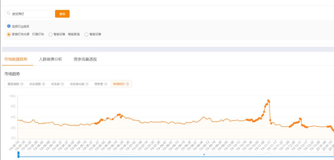Click the help icon next to 市场均价
Viewport: 334px width, 160px height.
127,84
